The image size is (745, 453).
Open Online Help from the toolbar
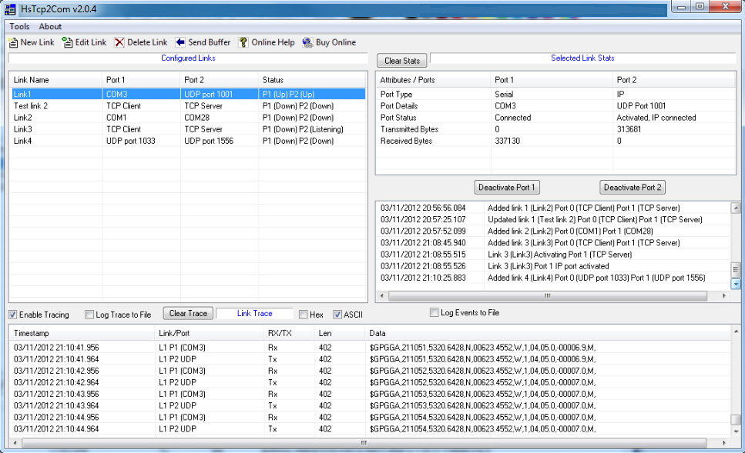tap(243, 42)
